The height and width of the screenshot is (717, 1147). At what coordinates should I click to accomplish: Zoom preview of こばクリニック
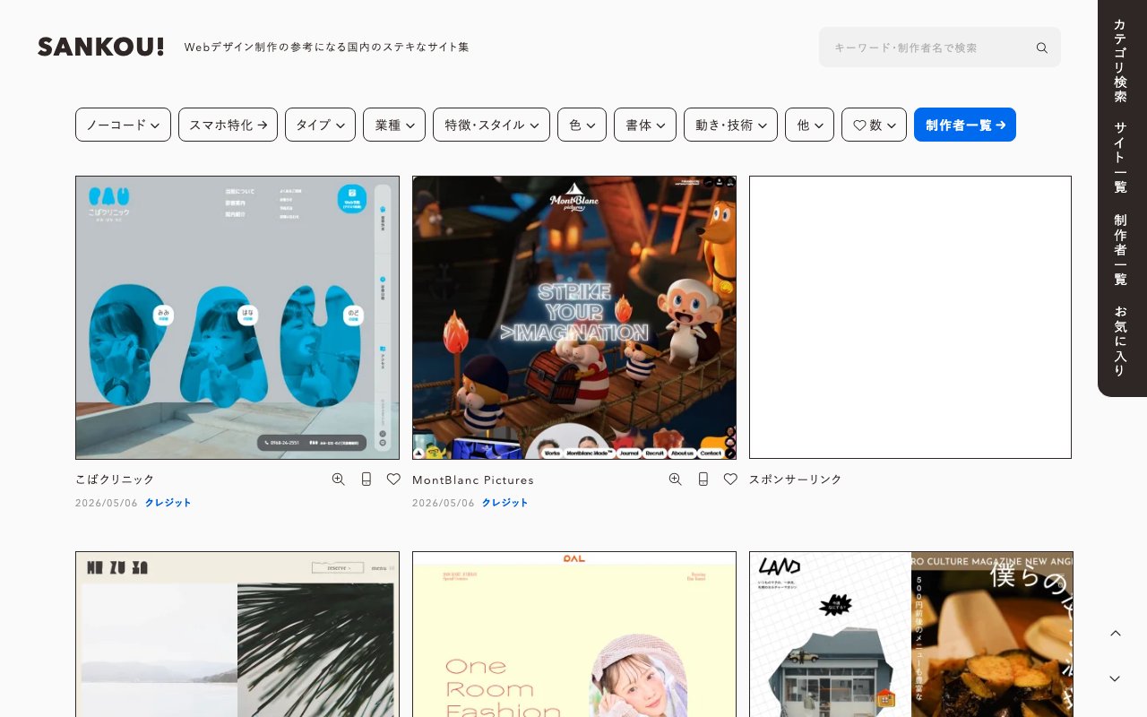coord(338,479)
